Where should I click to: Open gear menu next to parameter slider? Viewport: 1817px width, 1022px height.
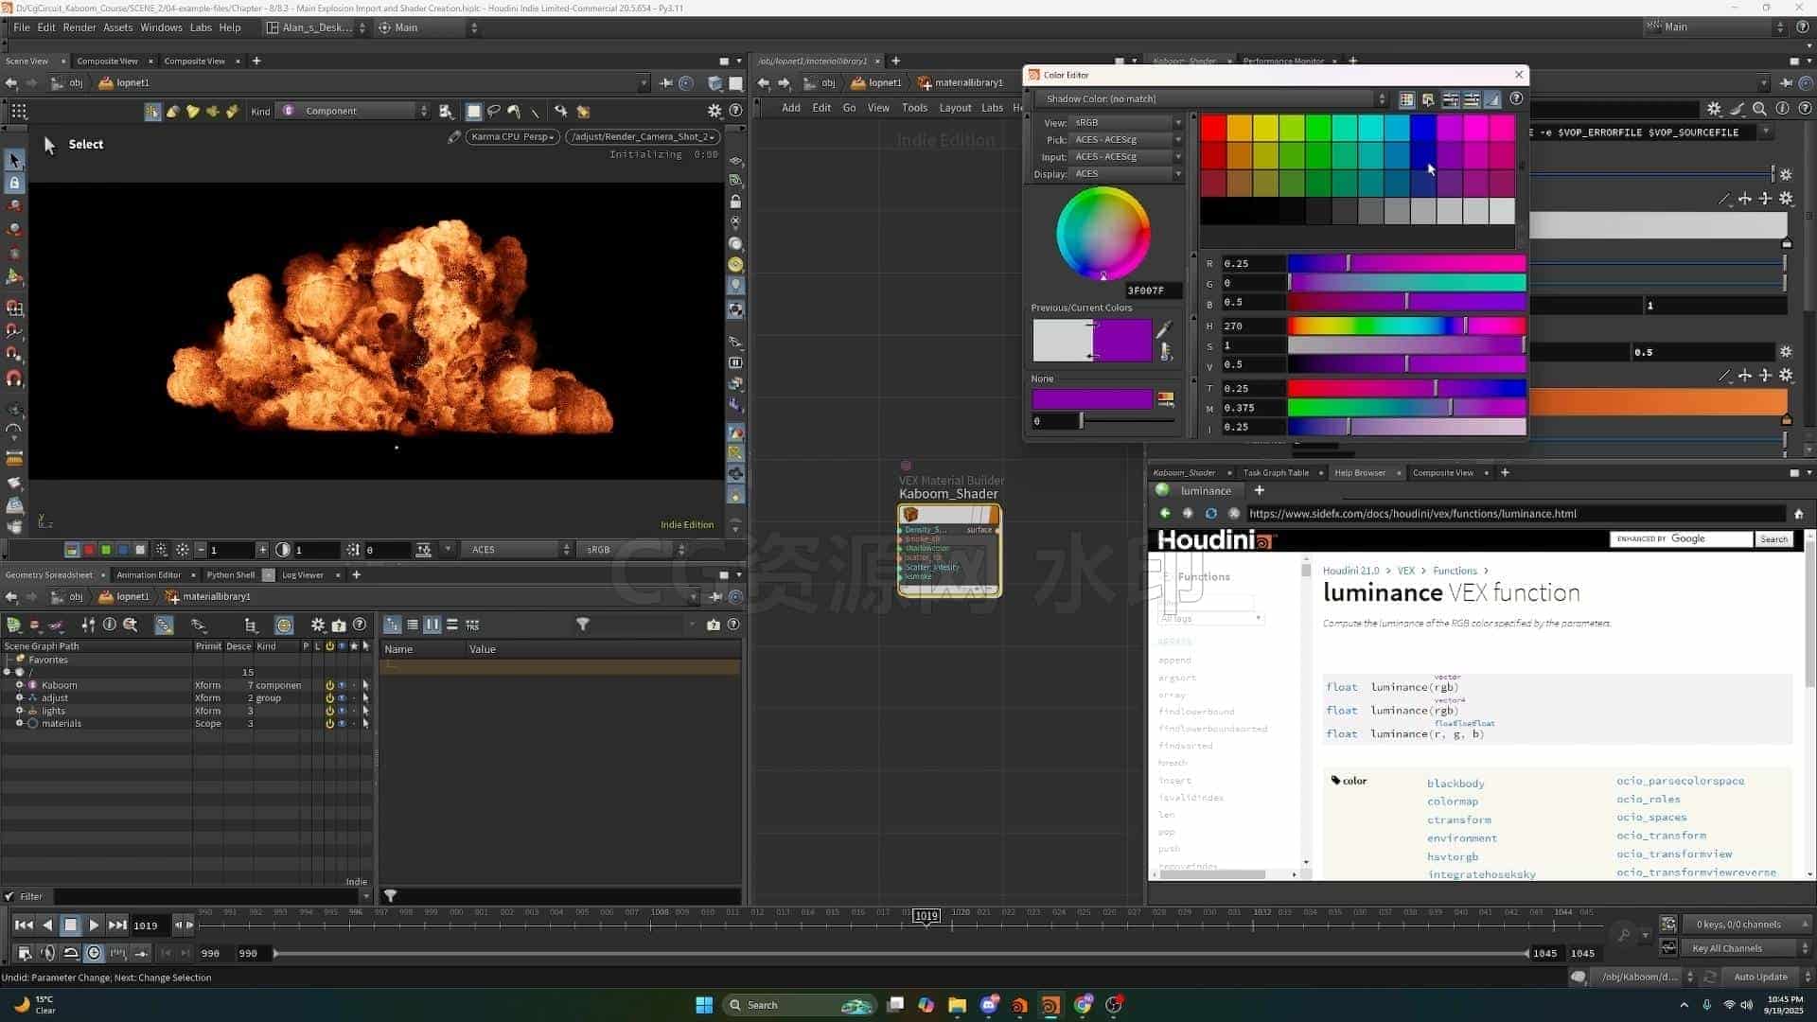pos(1786,175)
